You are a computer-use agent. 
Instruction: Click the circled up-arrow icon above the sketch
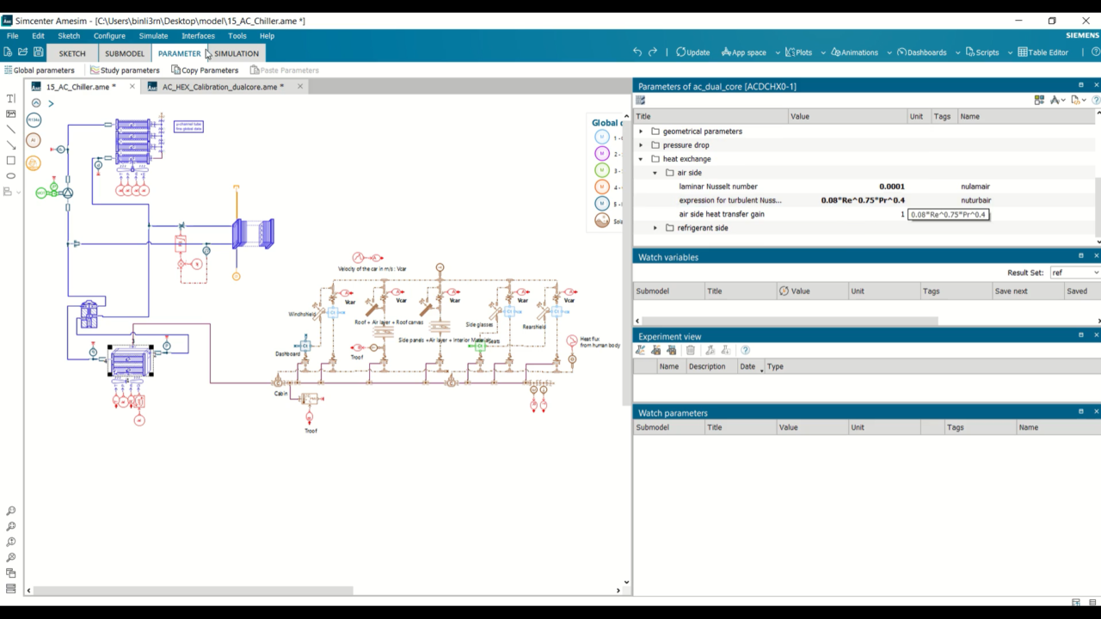tap(36, 103)
